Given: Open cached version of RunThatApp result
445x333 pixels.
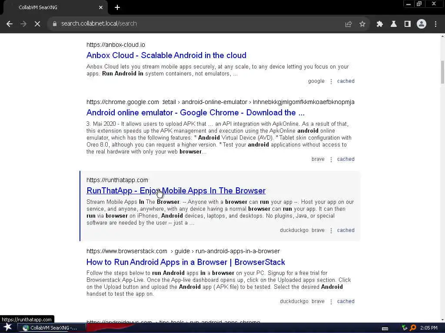Looking at the screenshot, I should coord(345,230).
